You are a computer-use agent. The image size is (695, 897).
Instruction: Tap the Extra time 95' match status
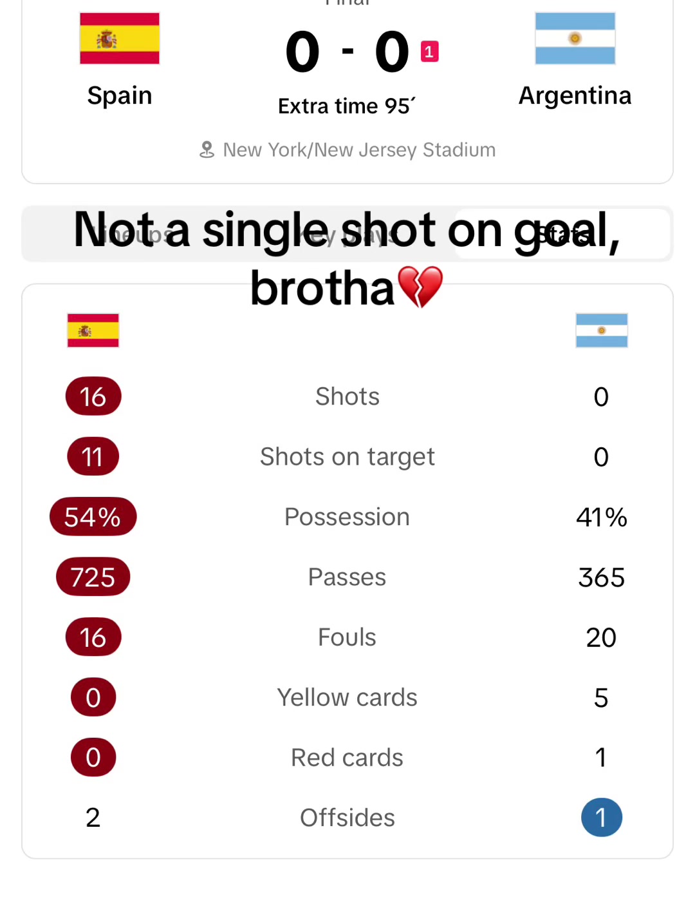pos(347,106)
